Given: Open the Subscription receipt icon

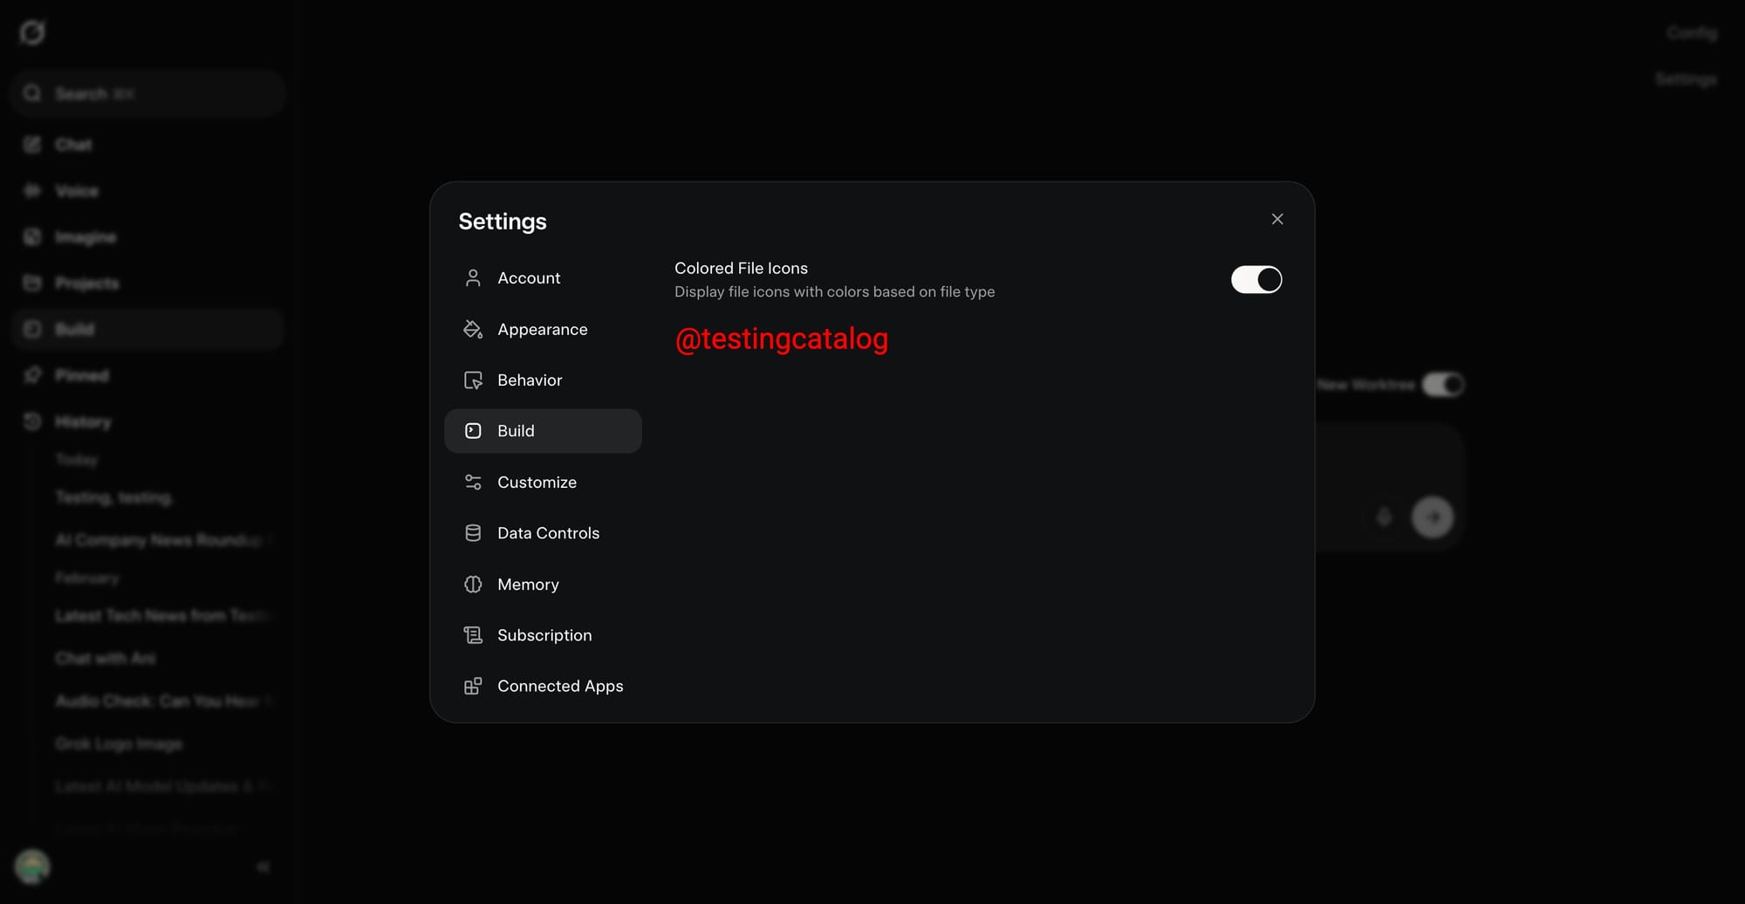Looking at the screenshot, I should pyautogui.click(x=473, y=635).
